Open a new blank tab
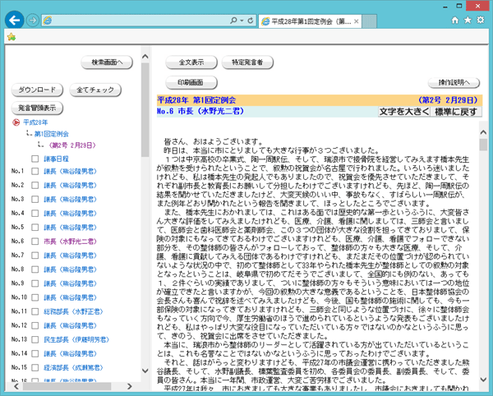The image size is (493, 396). pyautogui.click(x=369, y=21)
